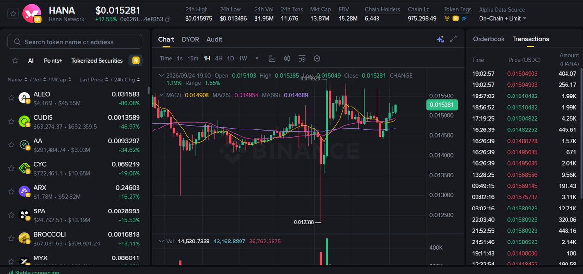583x274 pixels.
Task: Collapse the Vol indicator chevron
Action: coord(162,241)
